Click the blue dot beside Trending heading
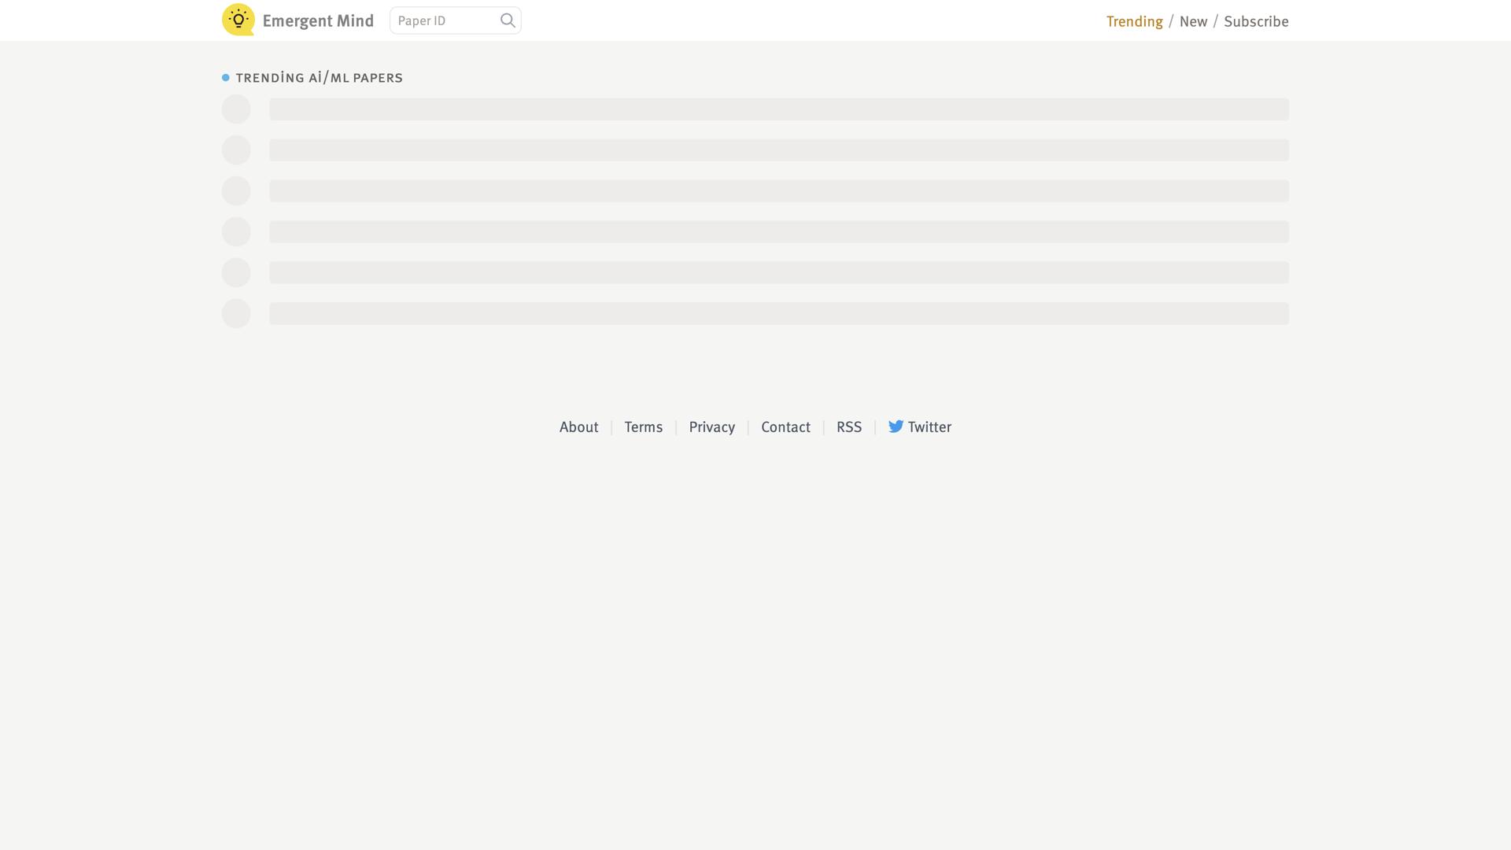The image size is (1511, 850). pos(226,78)
